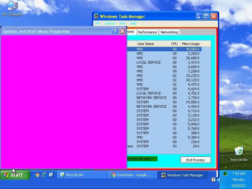Select the process row using 7,208 K
The image size is (252, 189).
[164, 71]
